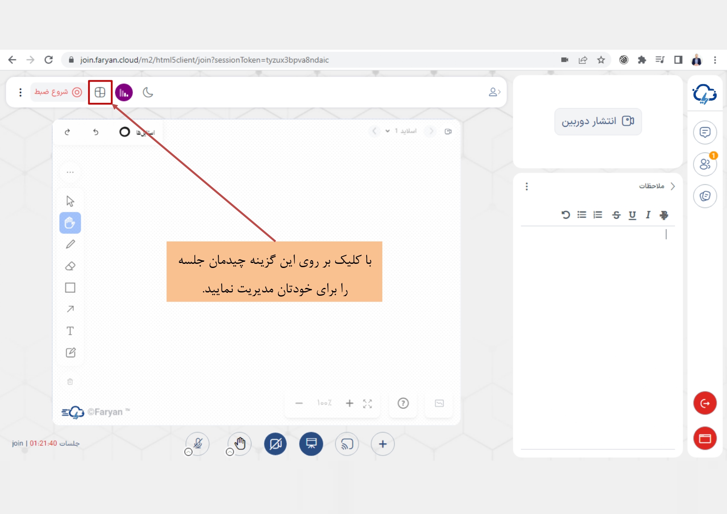Viewport: 727px width, 514px height.
Task: Toggle dark mode moon icon
Action: 148,92
